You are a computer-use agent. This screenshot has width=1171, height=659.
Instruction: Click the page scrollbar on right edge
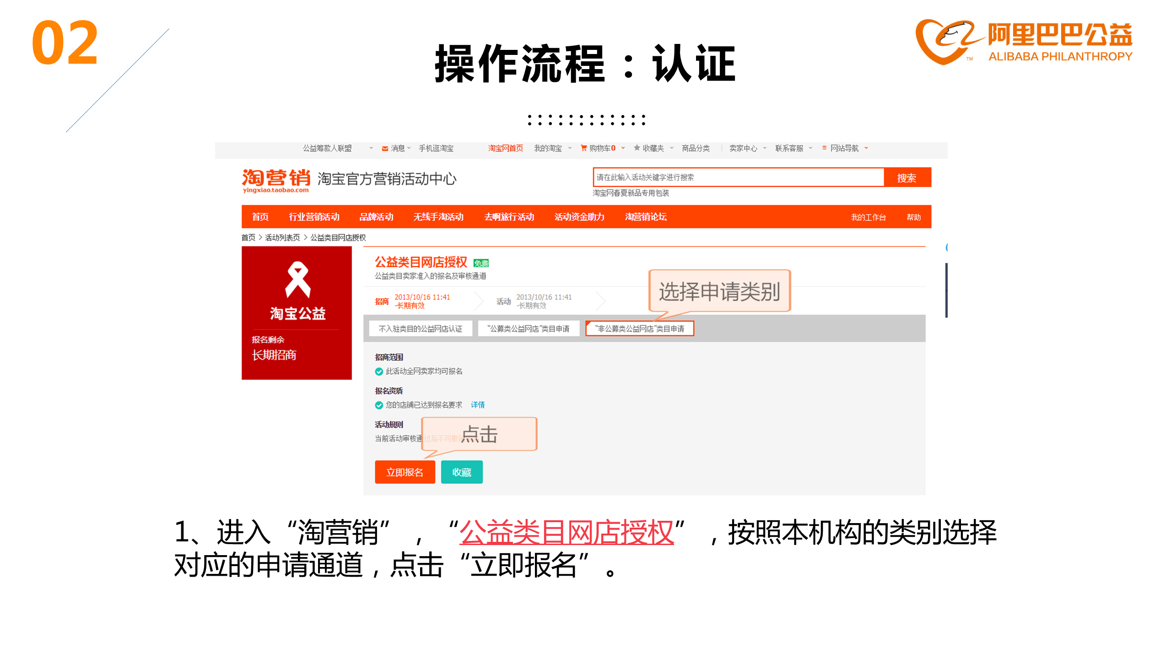pos(946,290)
